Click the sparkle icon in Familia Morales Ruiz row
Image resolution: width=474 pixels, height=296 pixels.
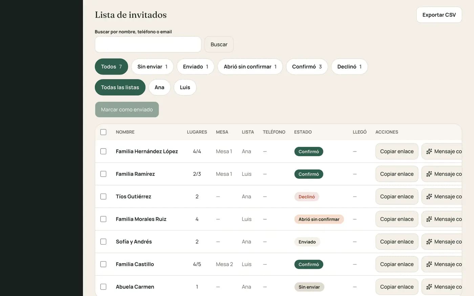429,219
